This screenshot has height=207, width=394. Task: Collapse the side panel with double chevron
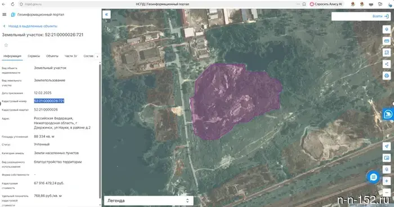pyautogui.click(x=106, y=15)
